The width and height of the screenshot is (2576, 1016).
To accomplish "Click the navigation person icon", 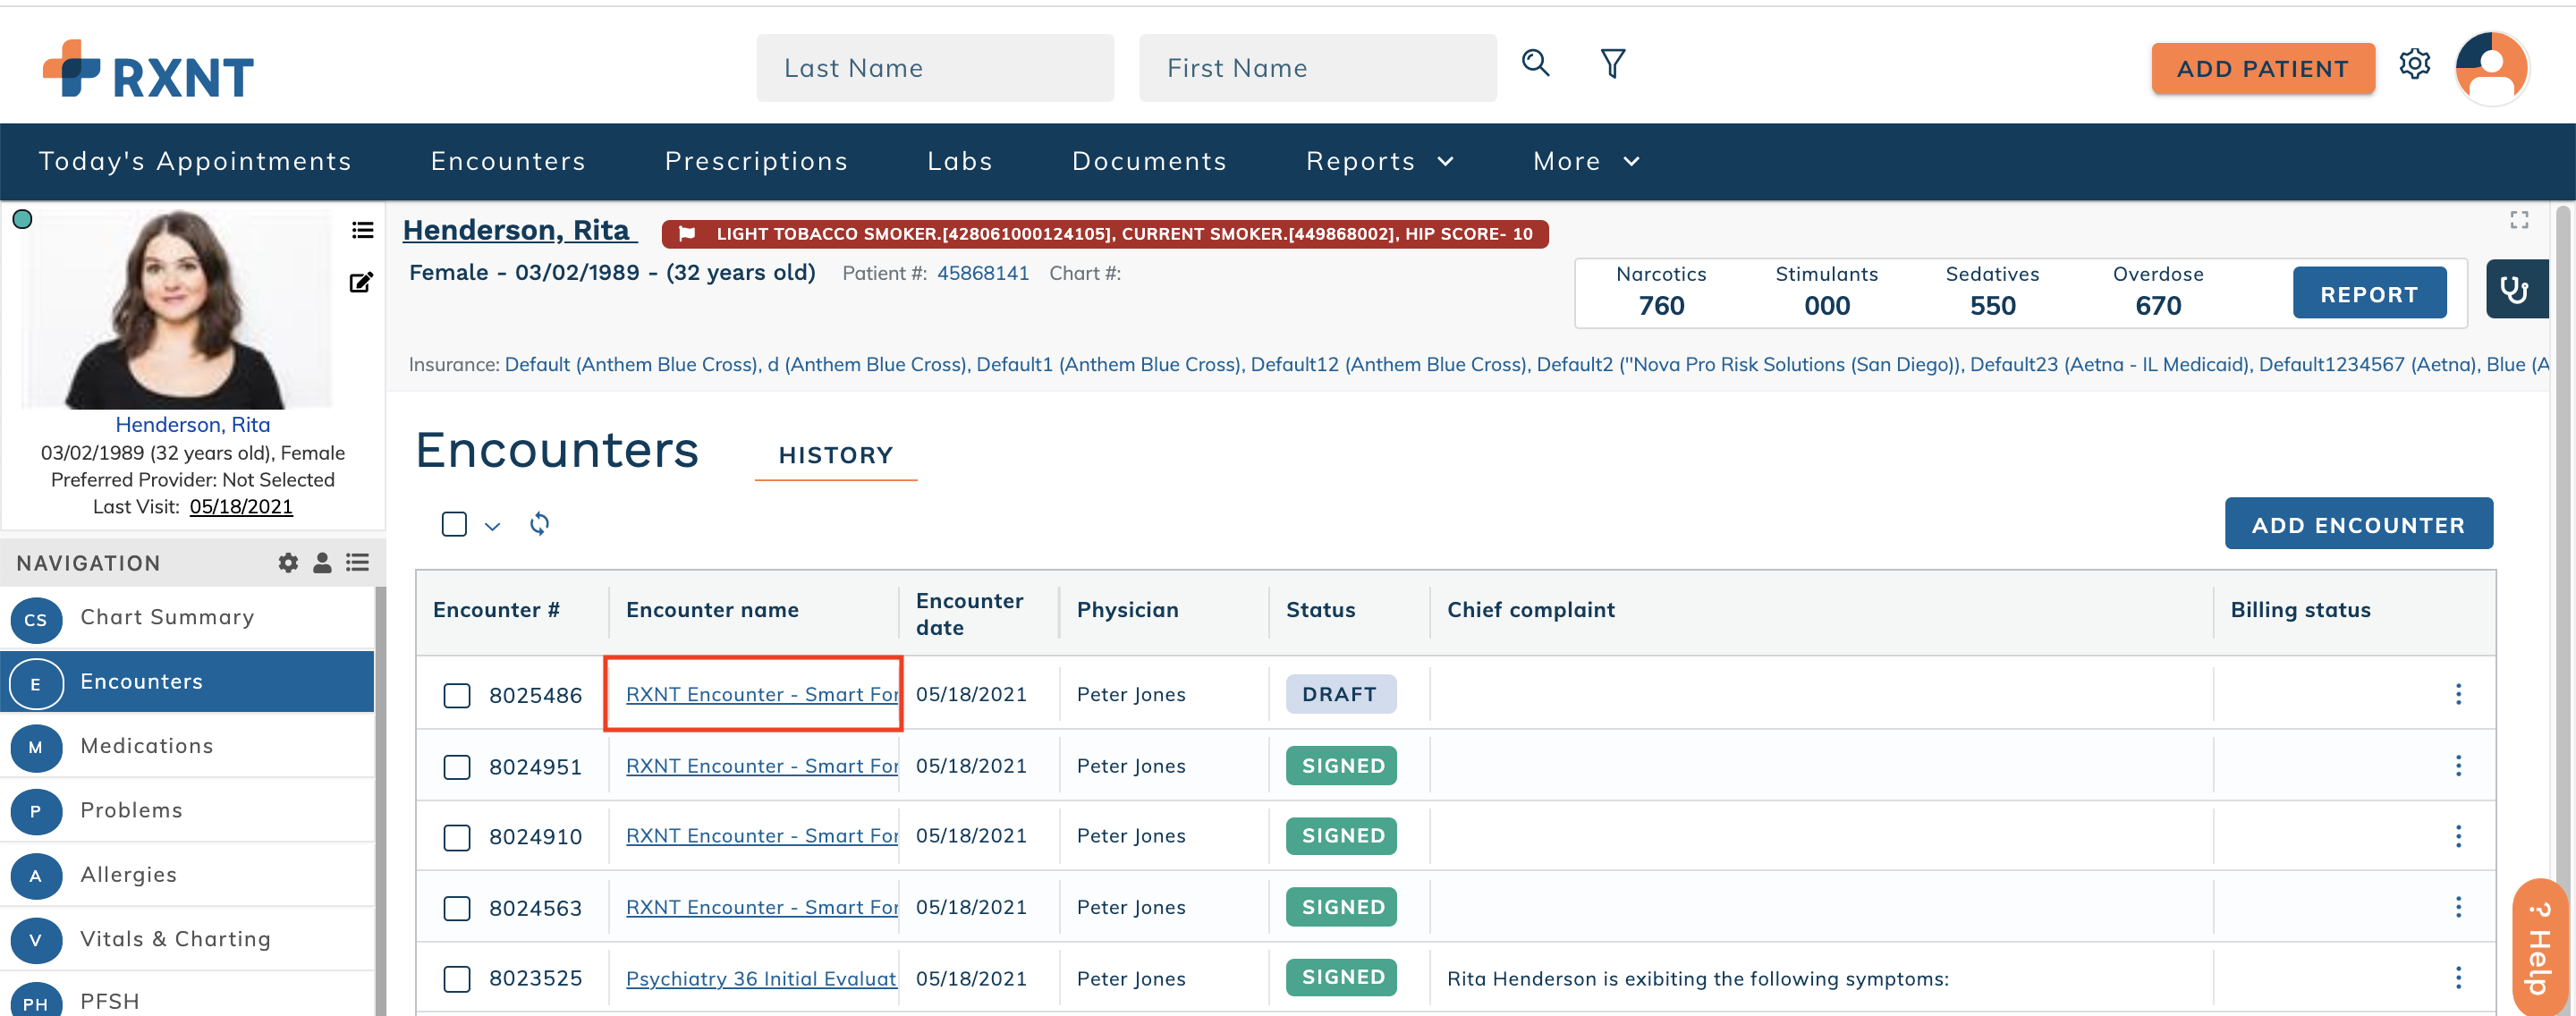I will coord(322,563).
